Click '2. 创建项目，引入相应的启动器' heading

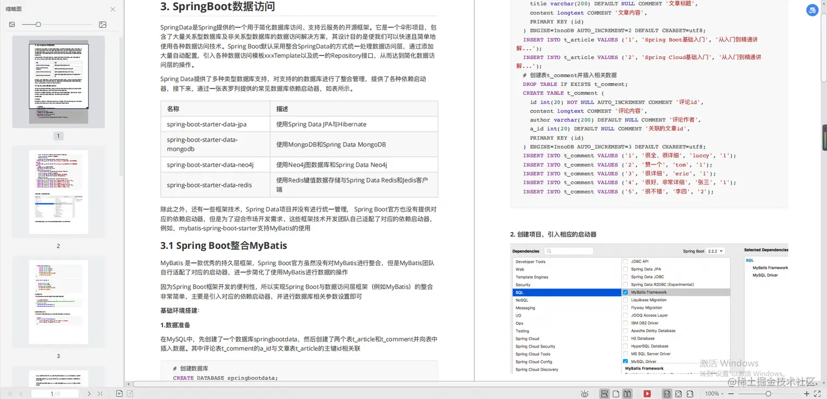[x=553, y=234]
